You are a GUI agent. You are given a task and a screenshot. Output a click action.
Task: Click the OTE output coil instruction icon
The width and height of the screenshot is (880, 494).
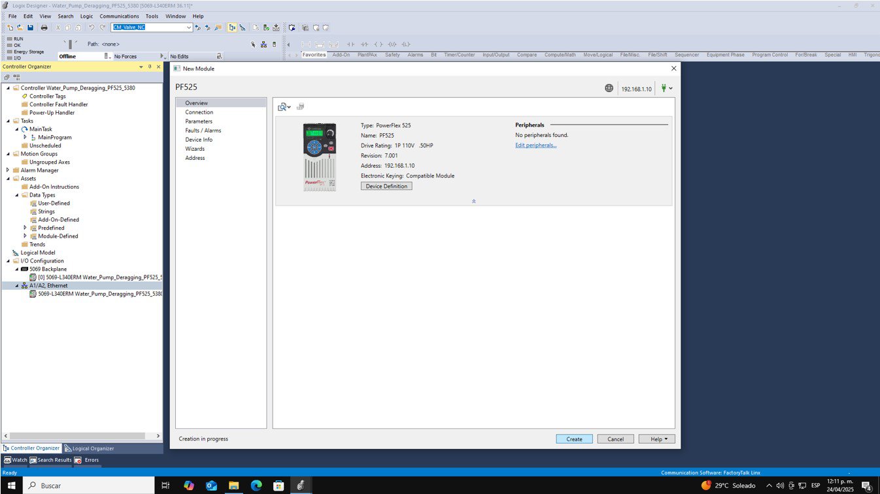[378, 44]
